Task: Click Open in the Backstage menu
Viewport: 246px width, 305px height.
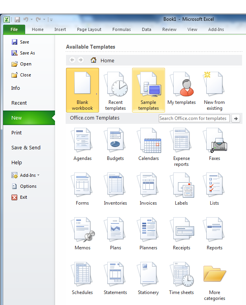Action: (x=22, y=64)
